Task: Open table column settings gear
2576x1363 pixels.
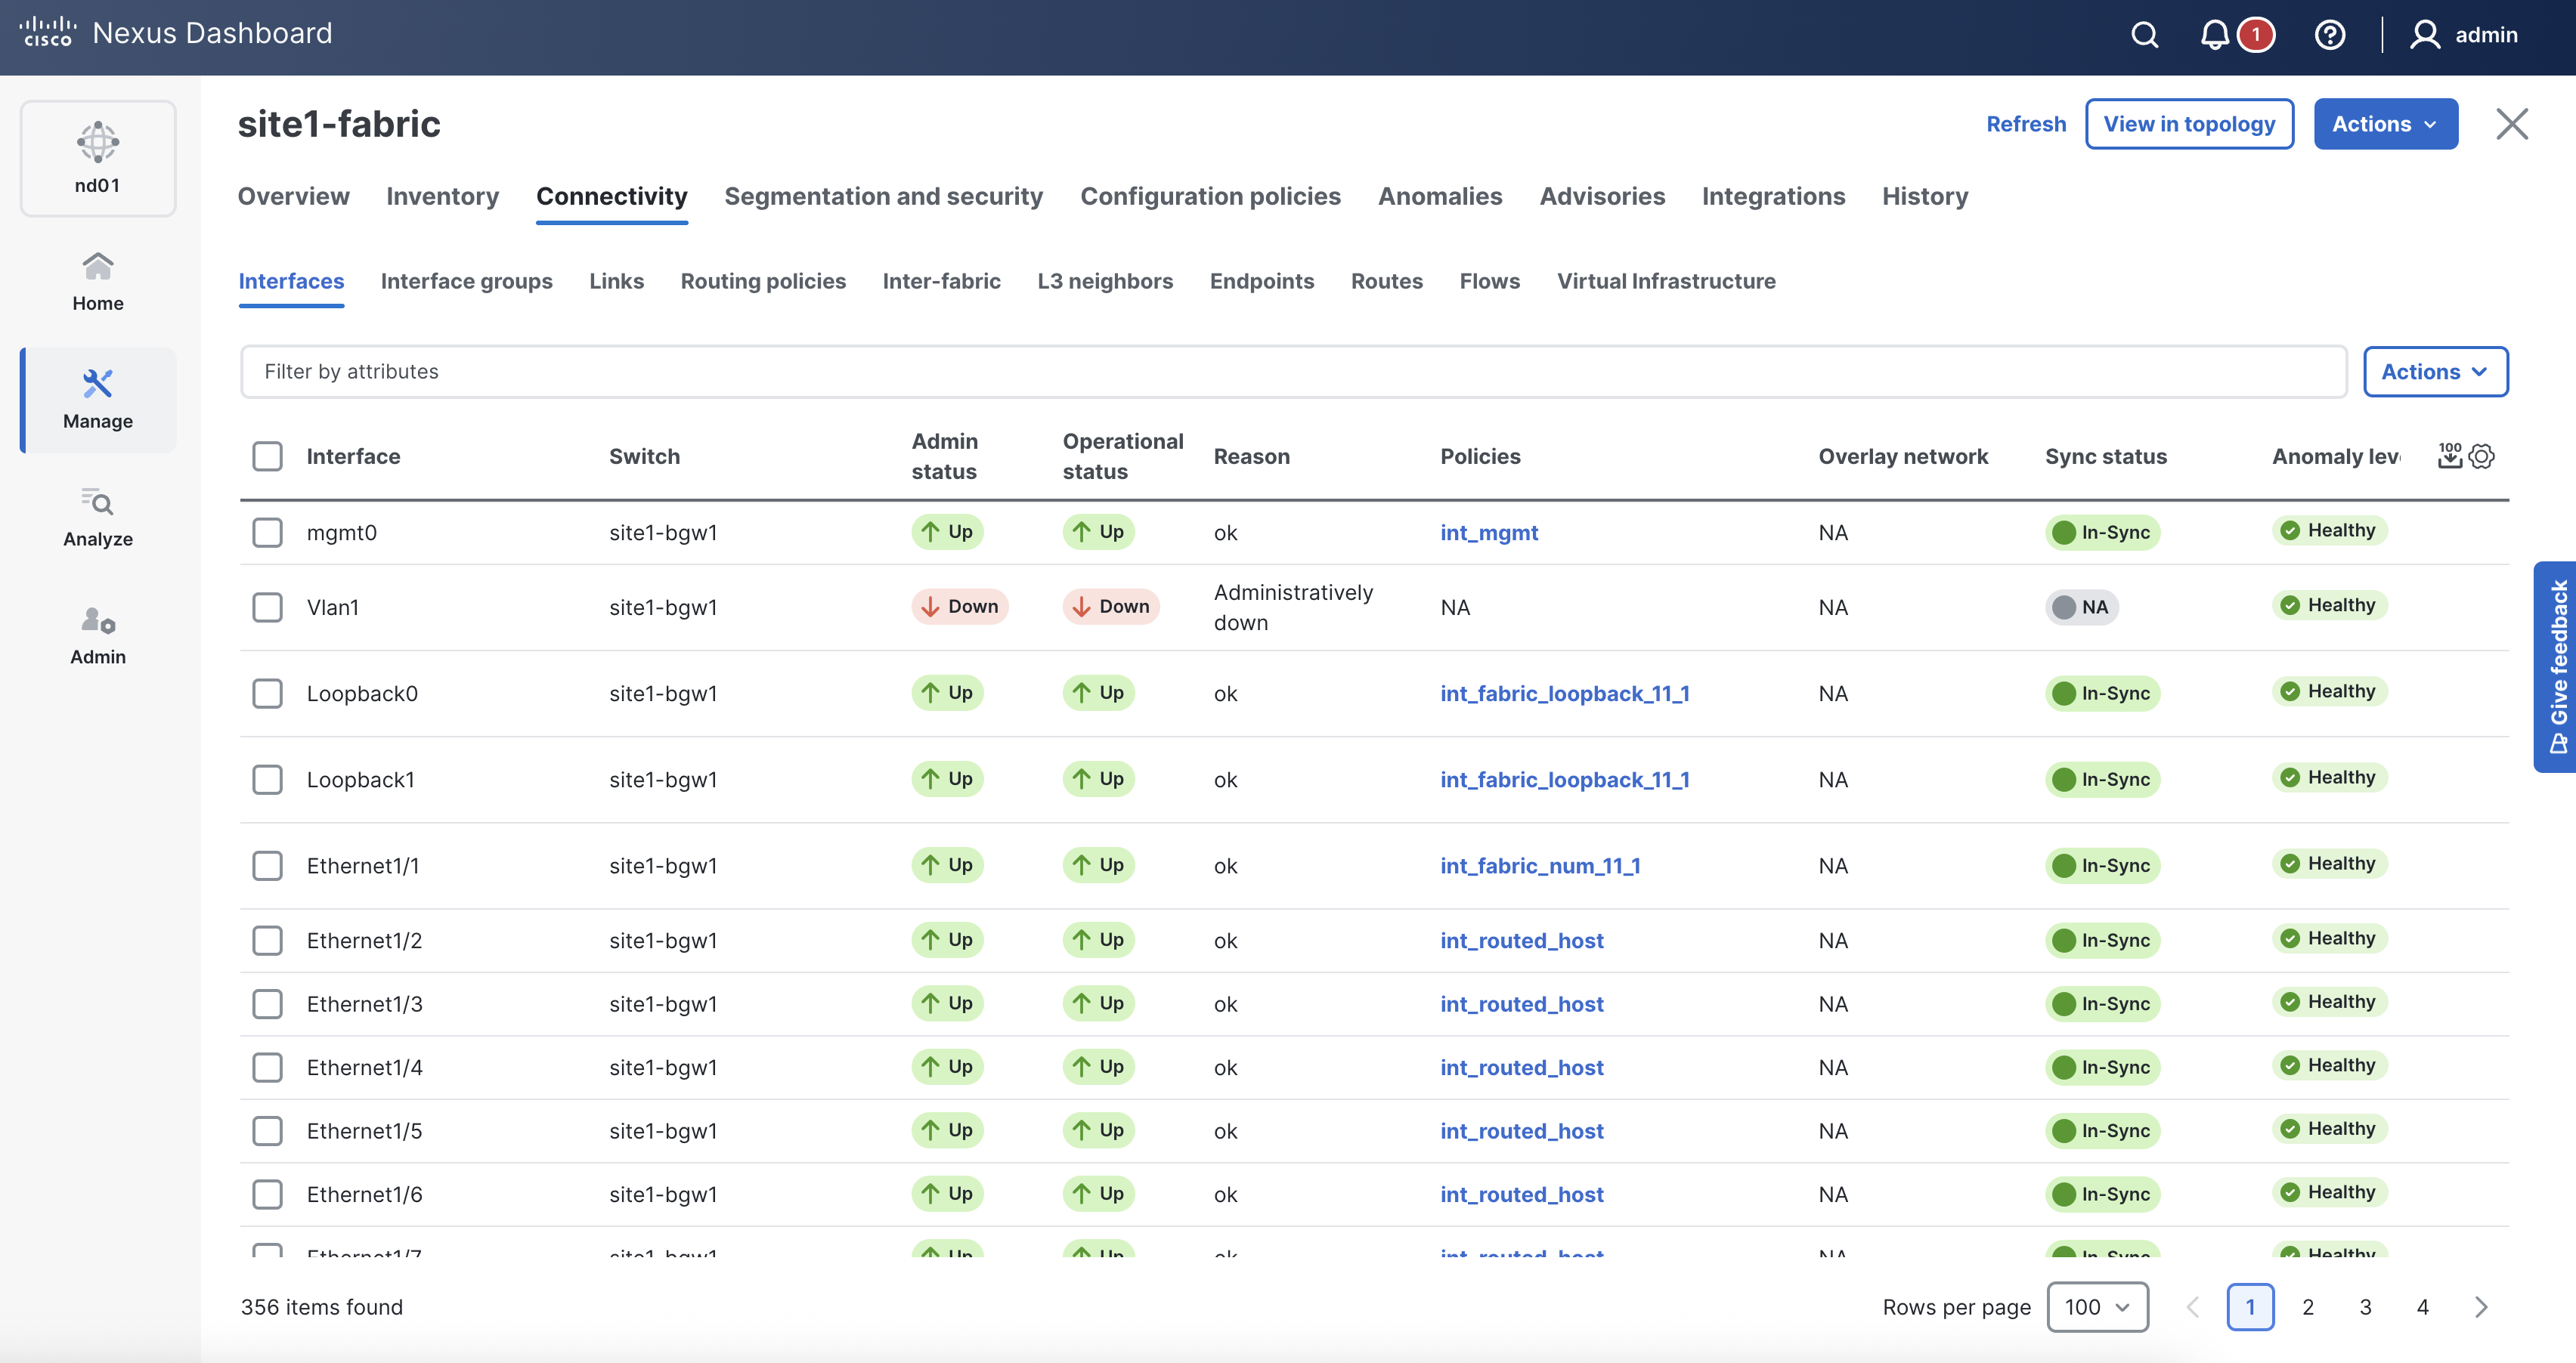Action: 2482,456
